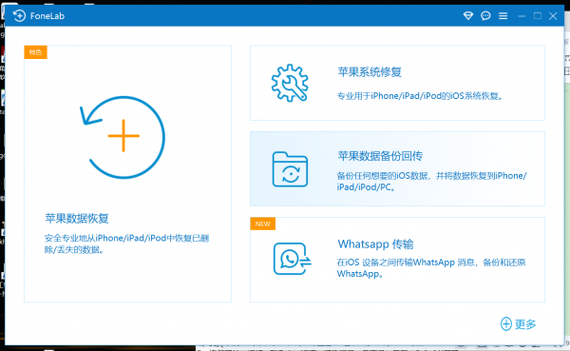Open the diamond premium icon in title bar
Image resolution: width=570 pixels, height=351 pixels.
[468, 15]
